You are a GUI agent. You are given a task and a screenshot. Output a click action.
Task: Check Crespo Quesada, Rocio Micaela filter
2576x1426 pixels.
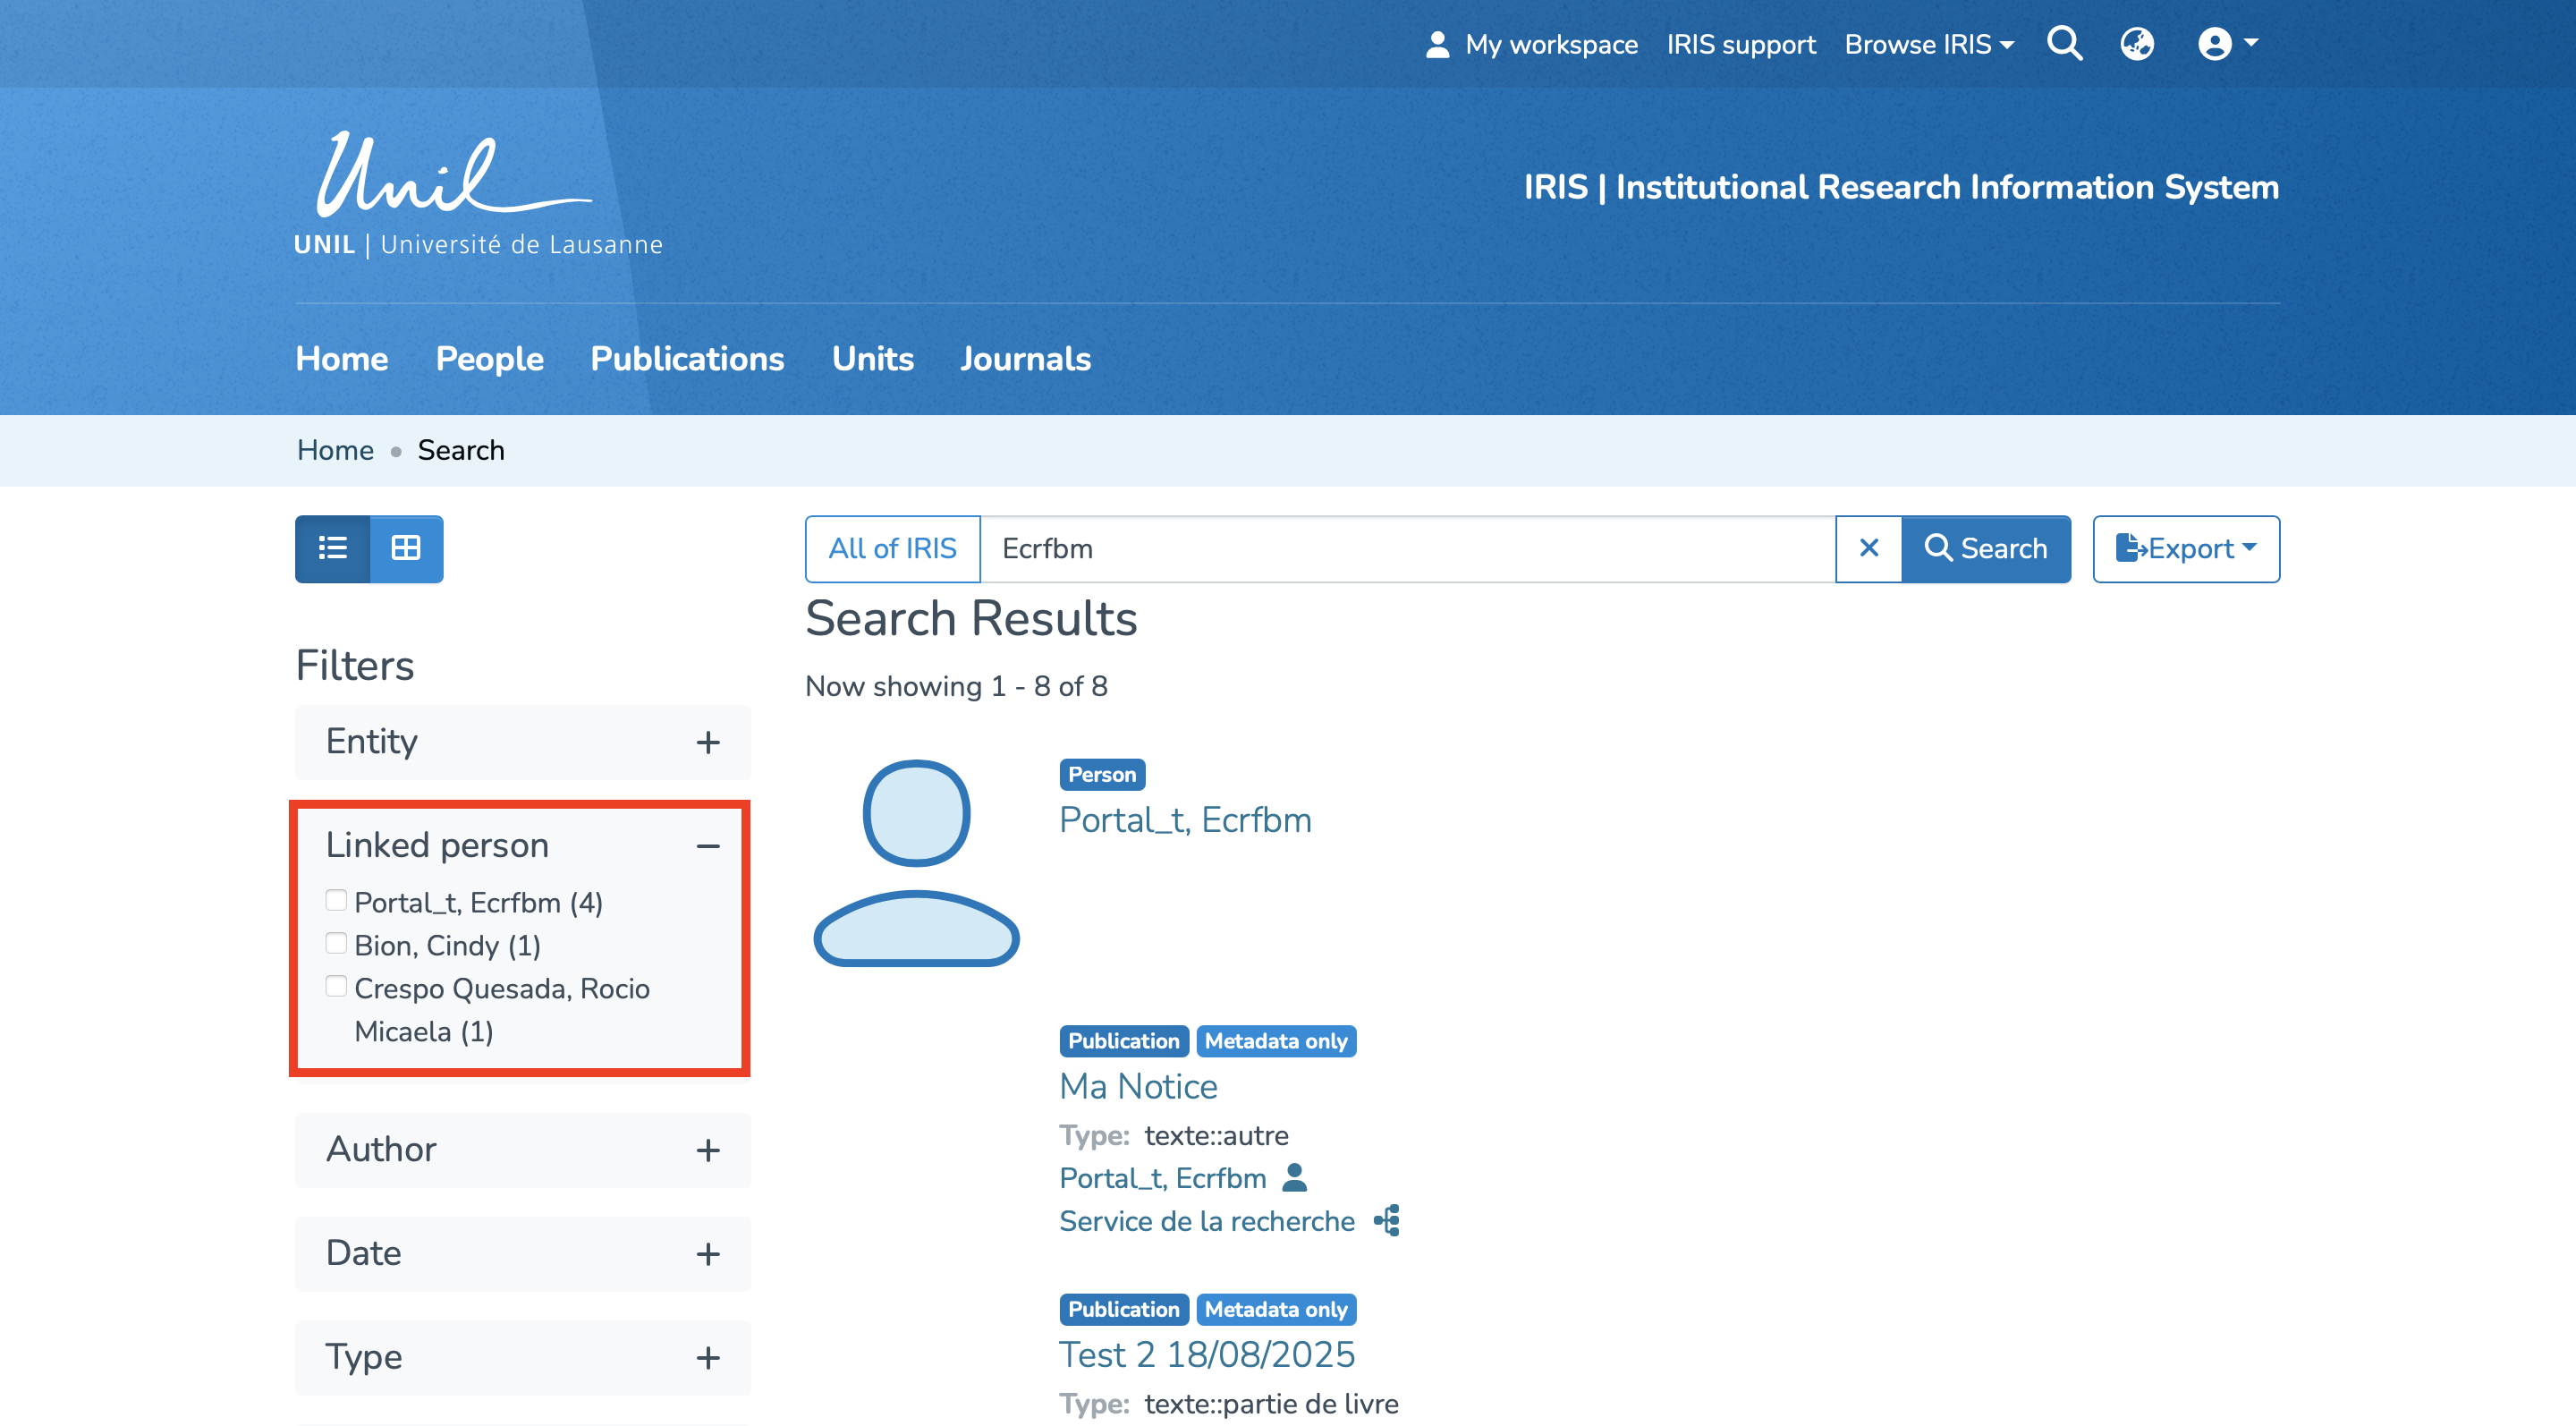click(336, 987)
